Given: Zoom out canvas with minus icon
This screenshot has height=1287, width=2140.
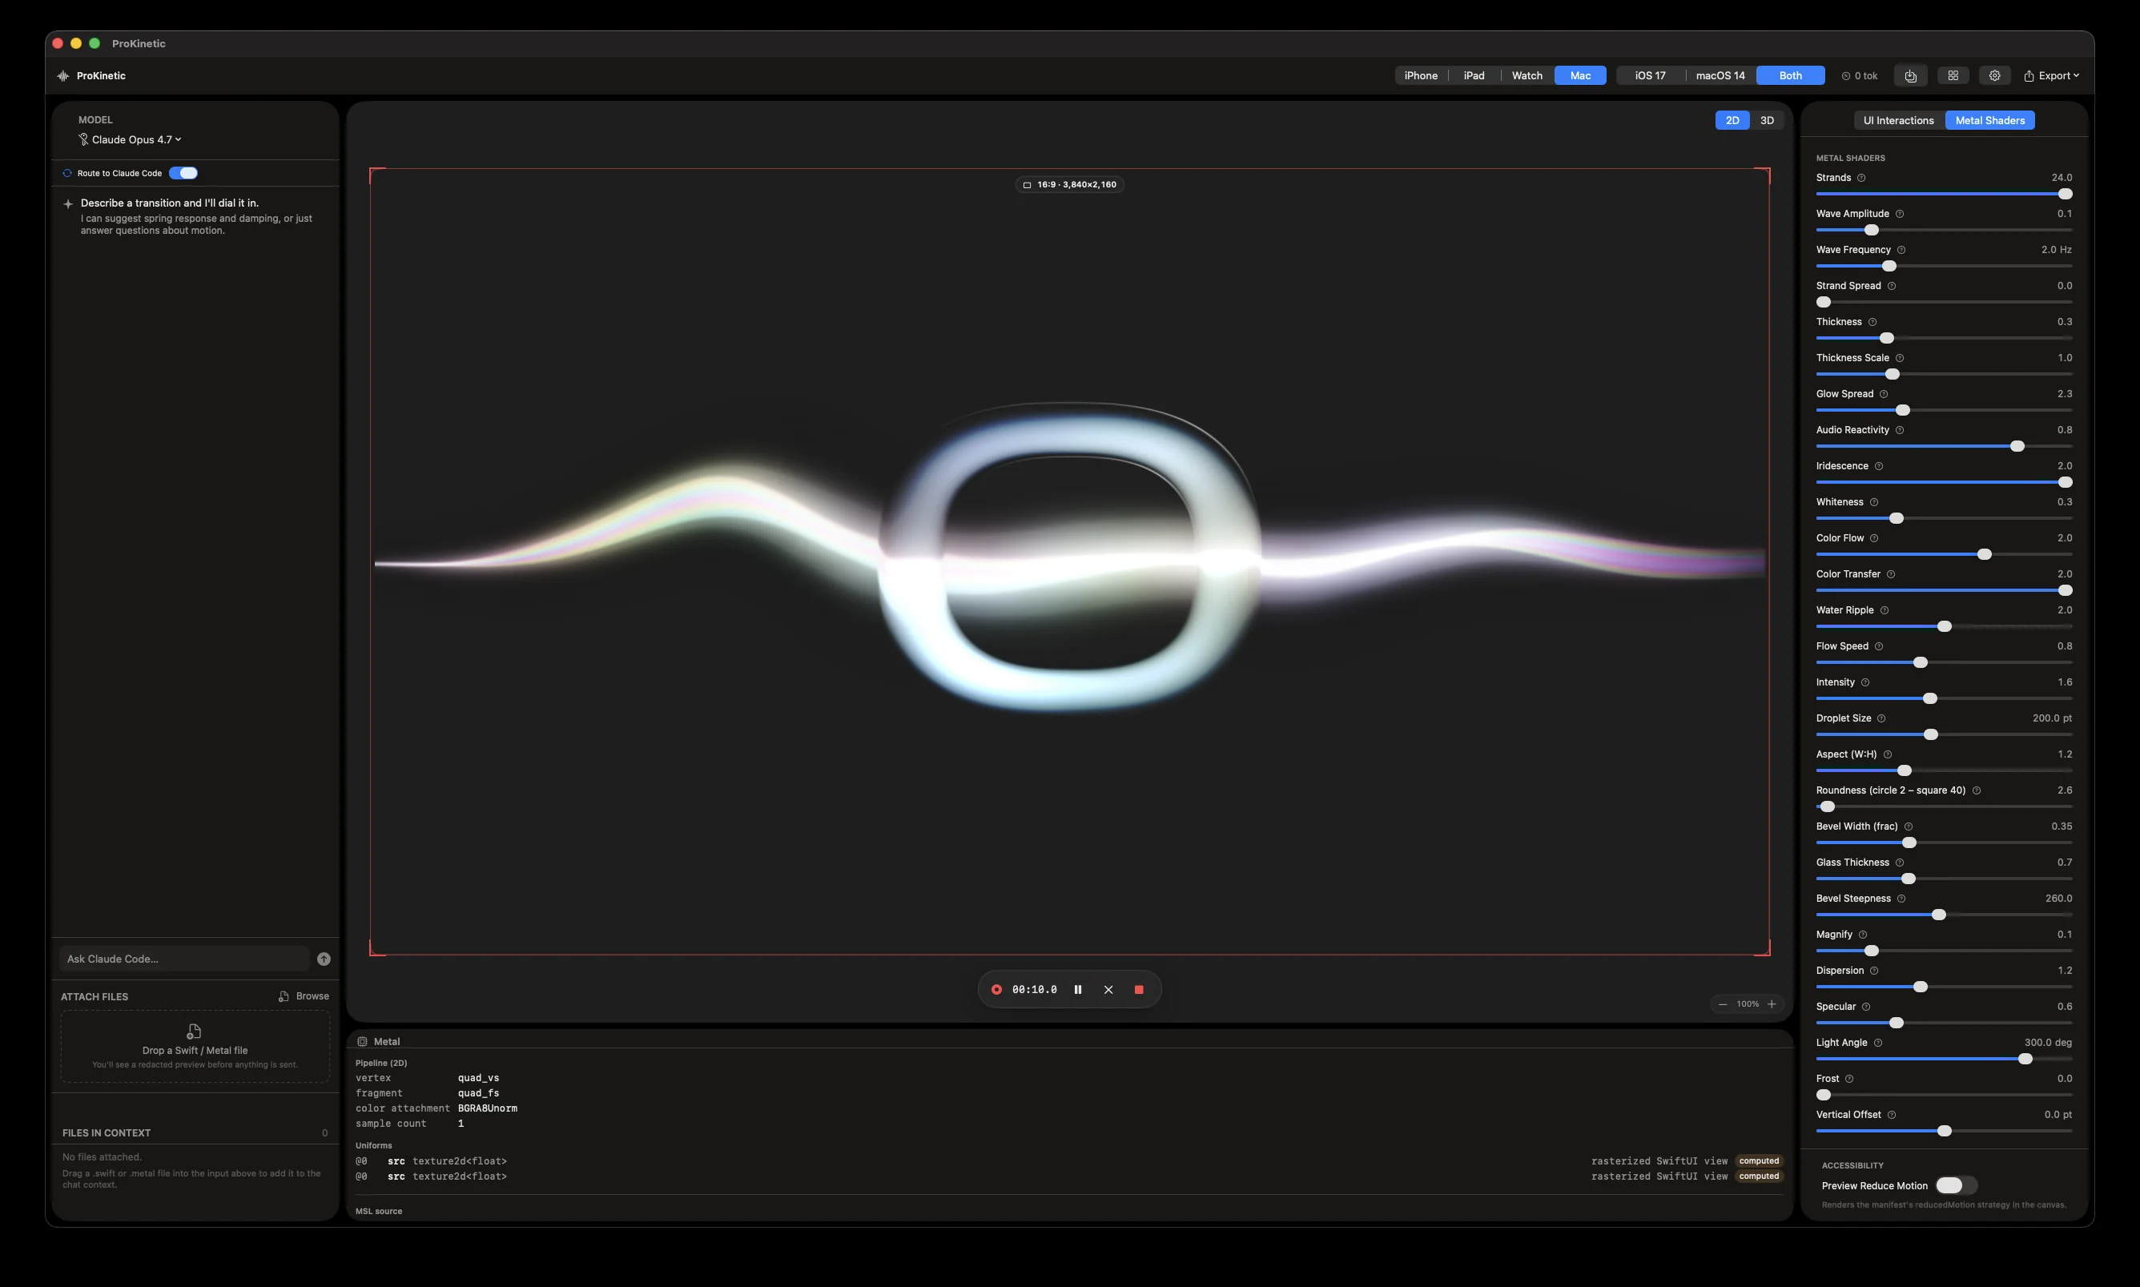Looking at the screenshot, I should [x=1722, y=1004].
